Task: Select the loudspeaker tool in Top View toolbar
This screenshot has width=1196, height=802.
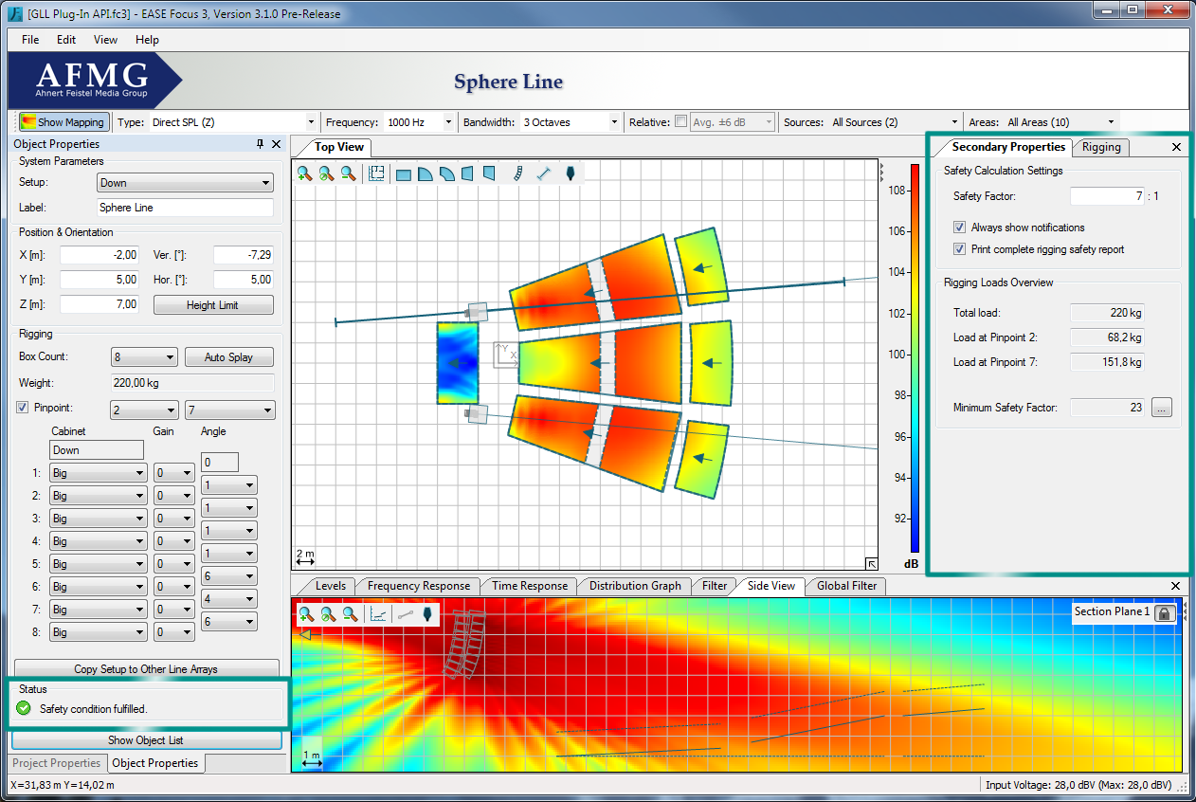Action: tap(571, 173)
